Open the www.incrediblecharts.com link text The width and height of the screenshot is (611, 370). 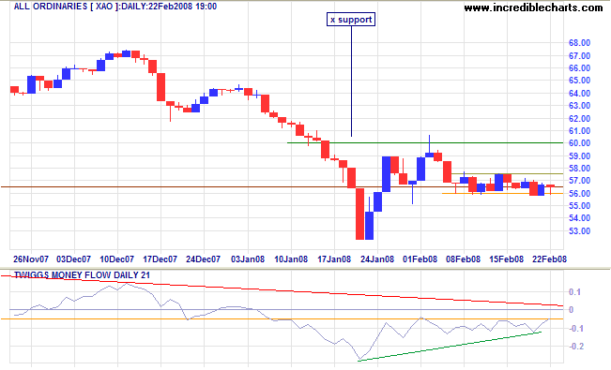[533, 7]
